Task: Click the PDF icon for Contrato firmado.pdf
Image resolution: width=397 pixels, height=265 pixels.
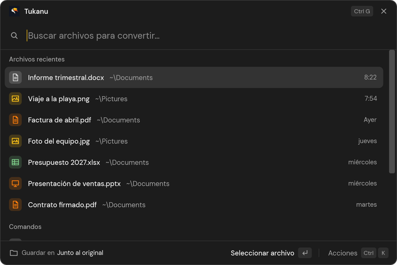Action: pos(15,205)
